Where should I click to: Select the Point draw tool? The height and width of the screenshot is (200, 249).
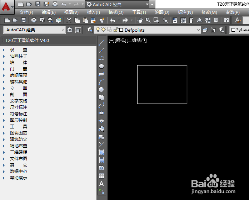tap(101, 144)
